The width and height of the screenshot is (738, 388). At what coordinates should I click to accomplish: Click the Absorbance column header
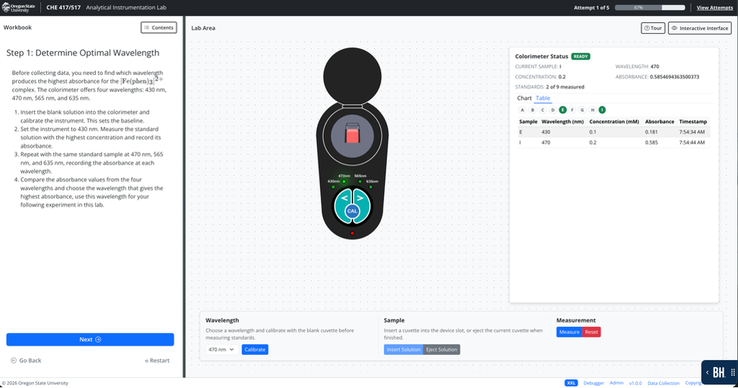660,122
